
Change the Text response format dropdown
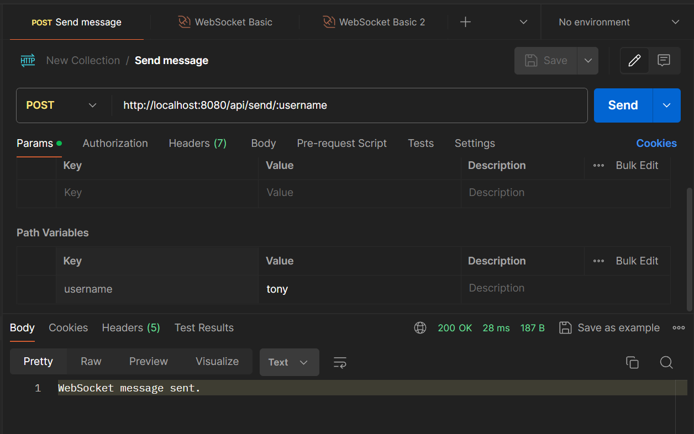point(289,362)
